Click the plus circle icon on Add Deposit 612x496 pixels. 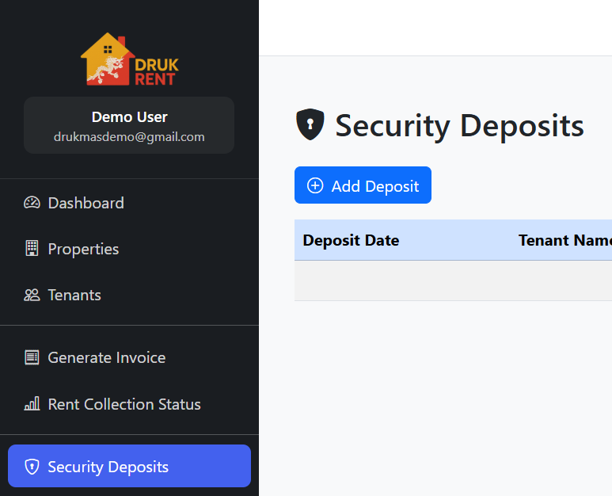tap(315, 185)
